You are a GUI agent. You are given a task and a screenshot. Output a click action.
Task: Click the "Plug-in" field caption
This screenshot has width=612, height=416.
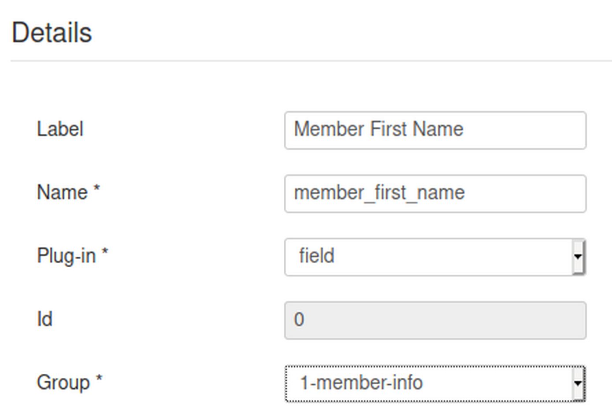[66, 256]
